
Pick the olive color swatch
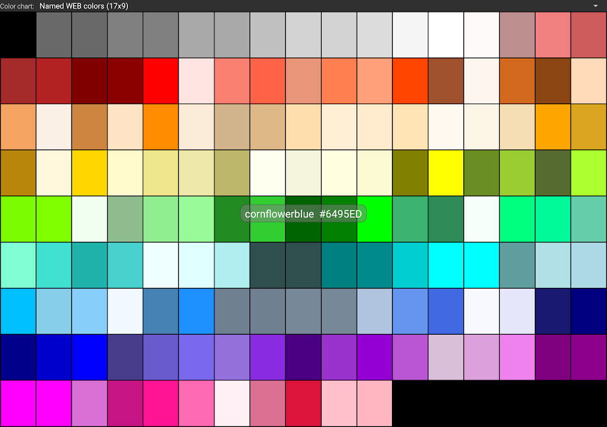(410, 173)
